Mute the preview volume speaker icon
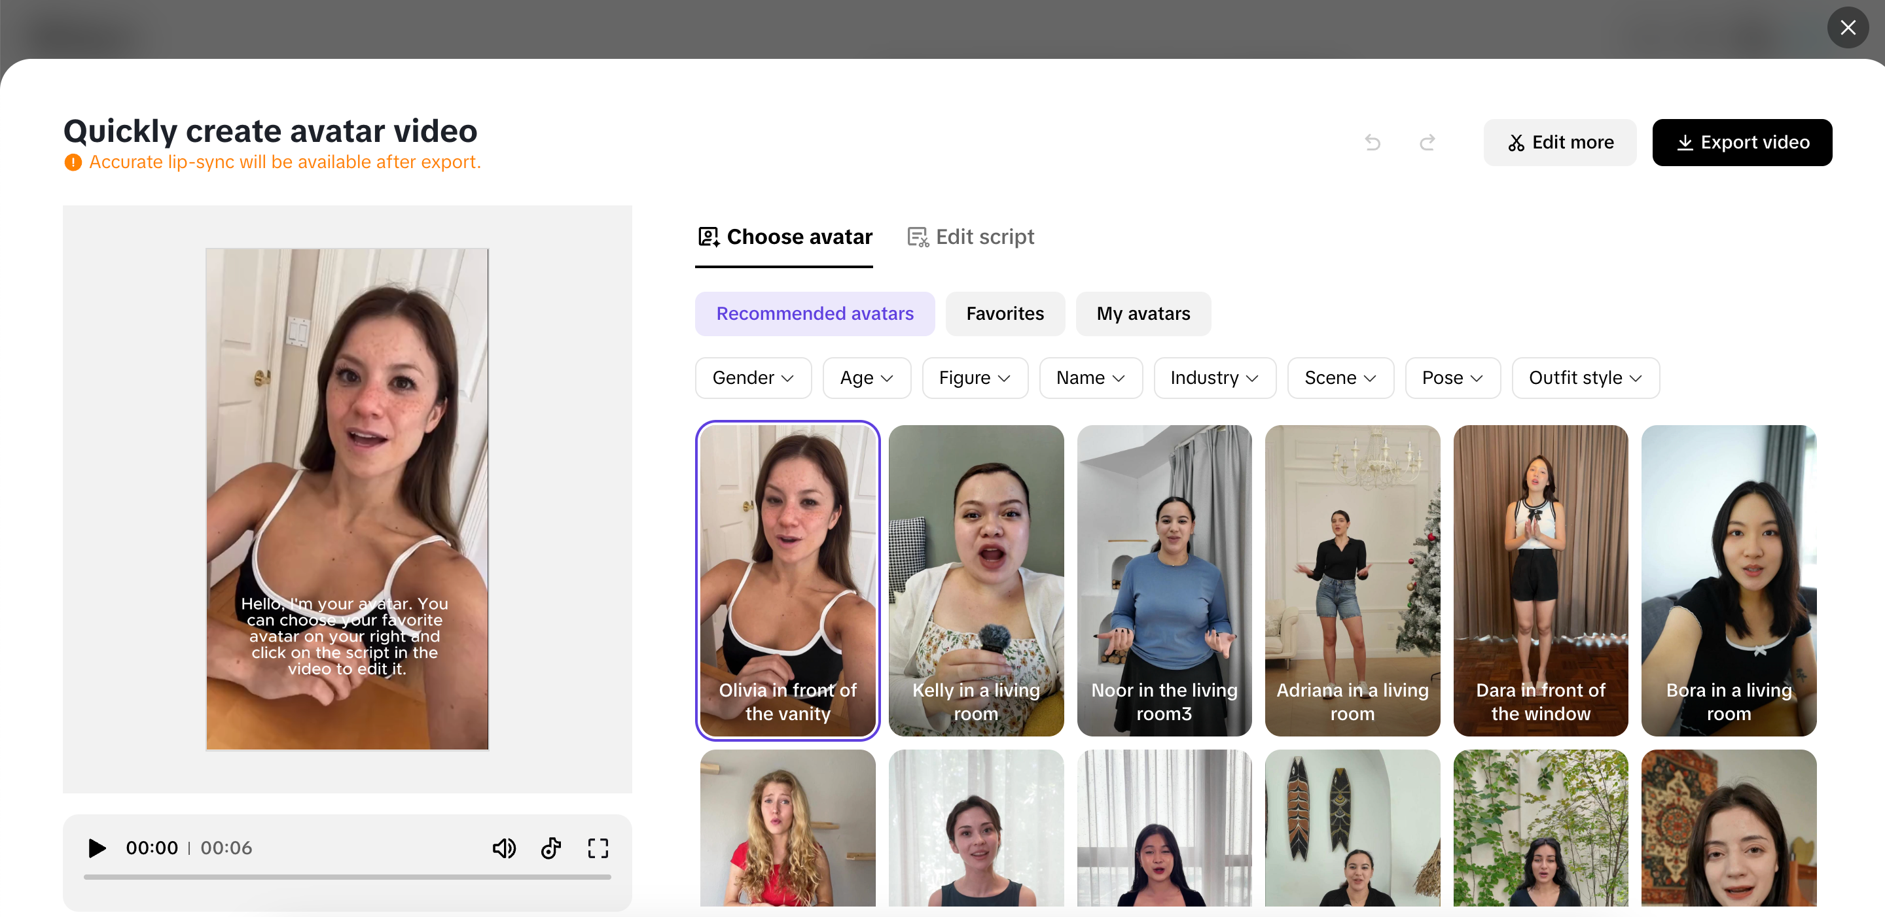This screenshot has height=917, width=1885. click(x=503, y=848)
